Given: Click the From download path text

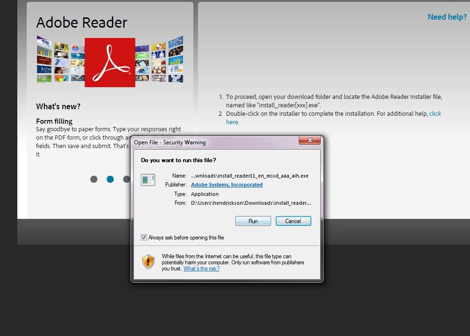Looking at the screenshot, I should pos(250,203).
